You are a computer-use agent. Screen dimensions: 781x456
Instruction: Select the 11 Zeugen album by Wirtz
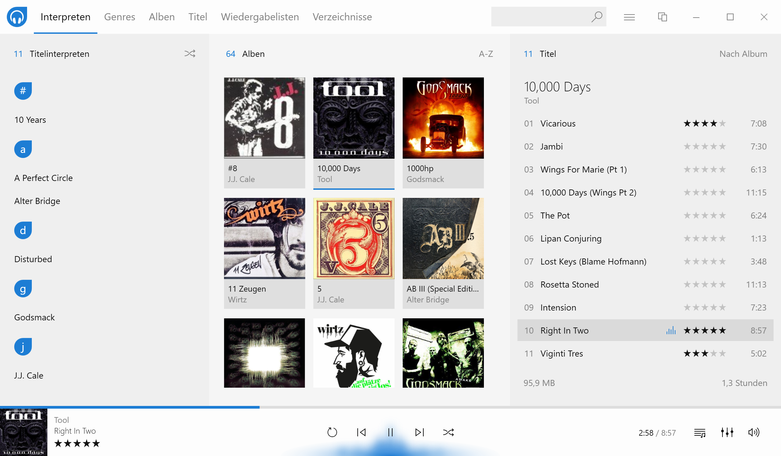point(265,253)
